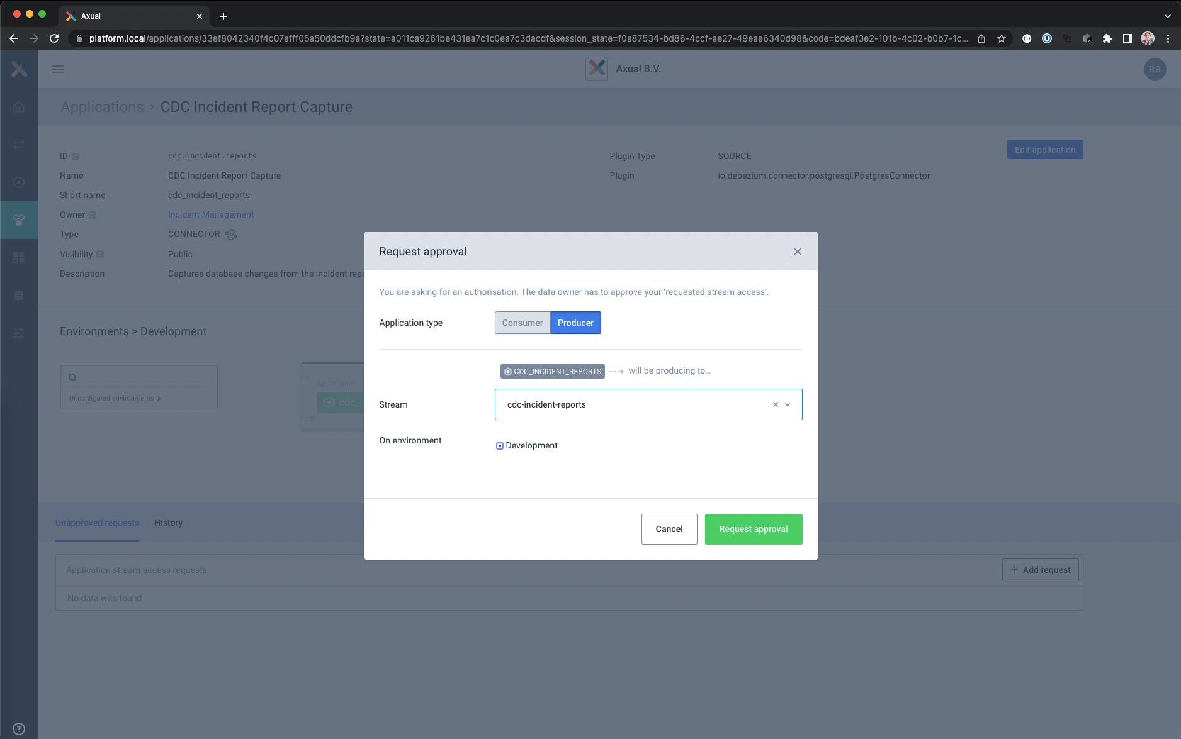This screenshot has height=739, width=1181.
Task: Open the home sidebar icon
Action: click(x=19, y=107)
